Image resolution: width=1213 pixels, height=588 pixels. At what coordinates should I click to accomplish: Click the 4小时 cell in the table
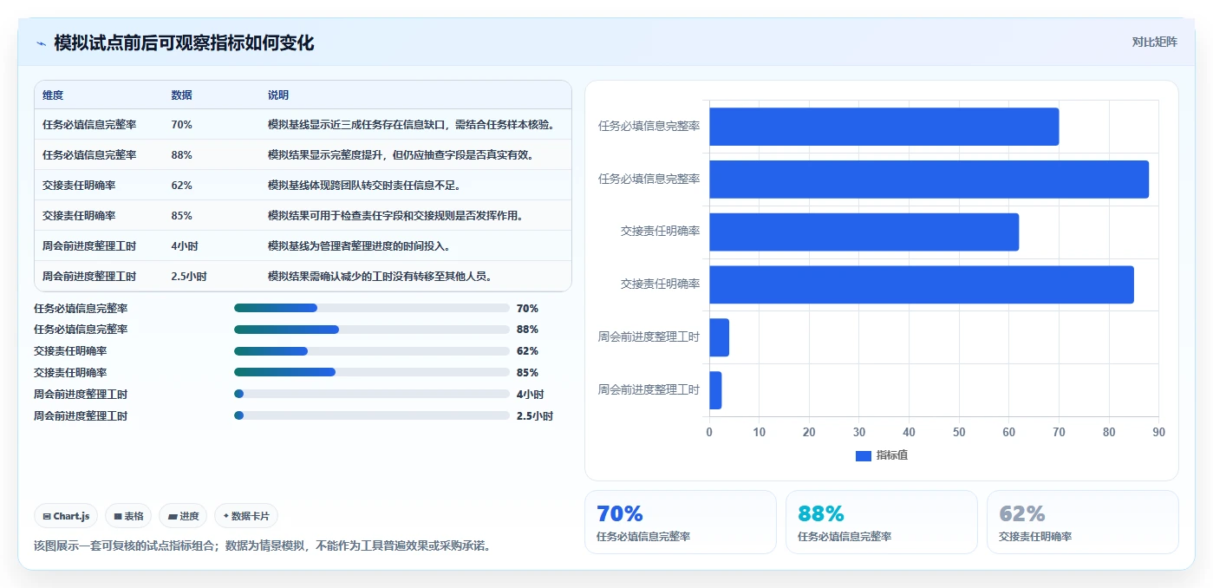186,246
